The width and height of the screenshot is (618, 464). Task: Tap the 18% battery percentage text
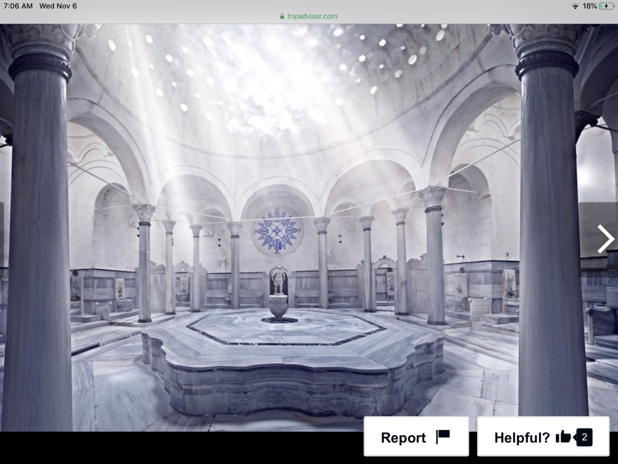coord(589,6)
